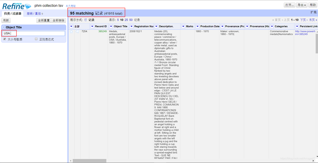
Task: Enable regular expression checkbox (正则表达式)
Action: tap(36, 39)
